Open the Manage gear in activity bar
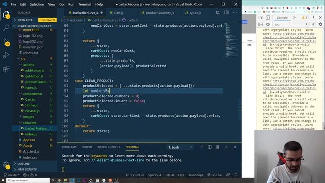Image resolution: width=325 pixels, height=183 pixels. pyautogui.click(x=6, y=165)
